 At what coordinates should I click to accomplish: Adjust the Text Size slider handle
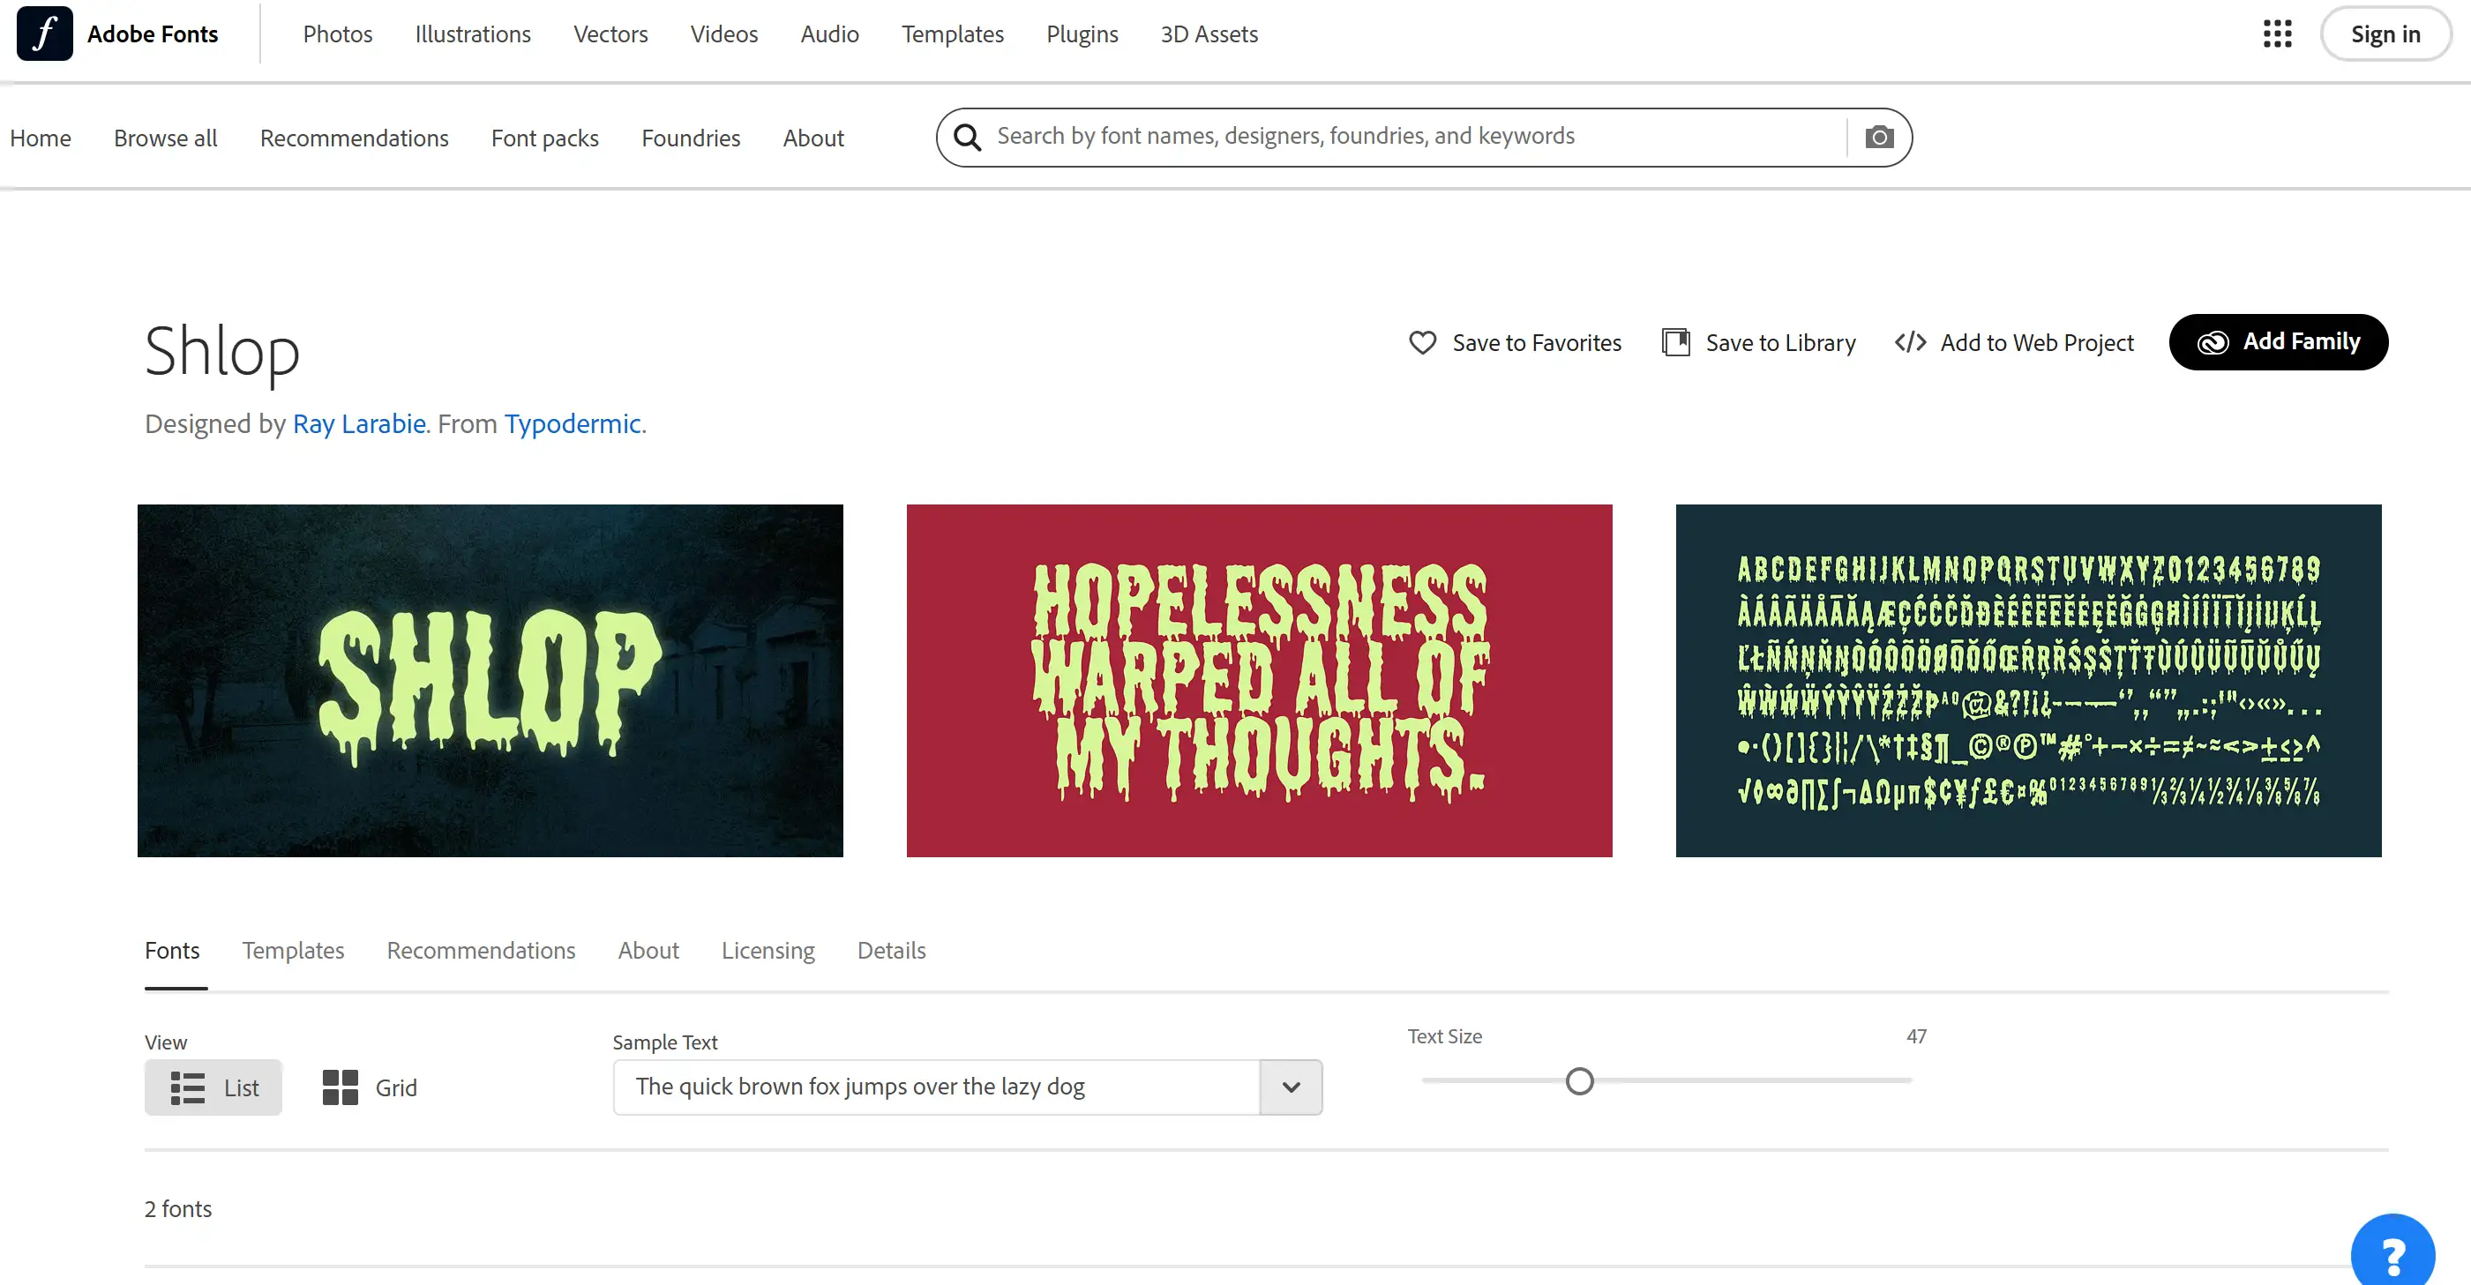(1579, 1080)
